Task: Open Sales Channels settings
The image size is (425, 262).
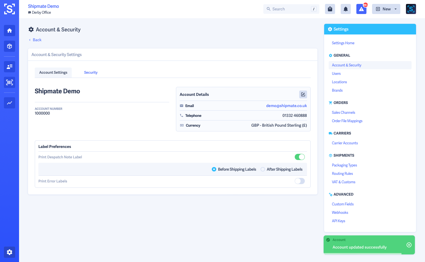Action: coord(343,112)
